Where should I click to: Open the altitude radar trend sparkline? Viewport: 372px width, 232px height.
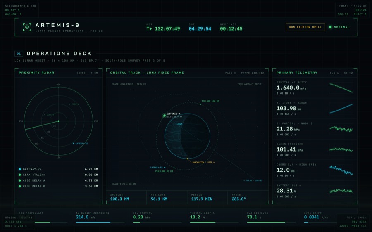pos(341,108)
